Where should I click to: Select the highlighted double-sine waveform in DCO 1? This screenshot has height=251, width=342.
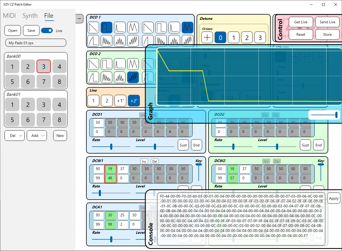pos(188,27)
